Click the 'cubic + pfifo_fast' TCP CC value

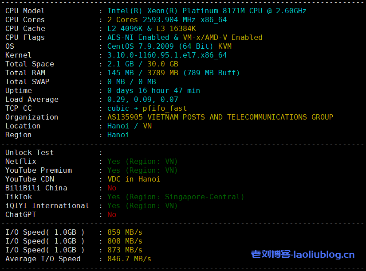(x=147, y=108)
